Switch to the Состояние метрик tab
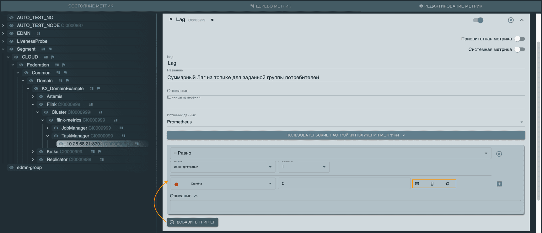The width and height of the screenshot is (542, 233). (x=91, y=6)
